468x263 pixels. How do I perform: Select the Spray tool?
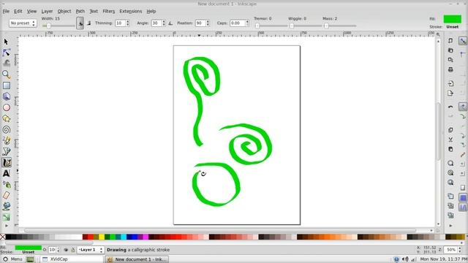tap(7, 185)
